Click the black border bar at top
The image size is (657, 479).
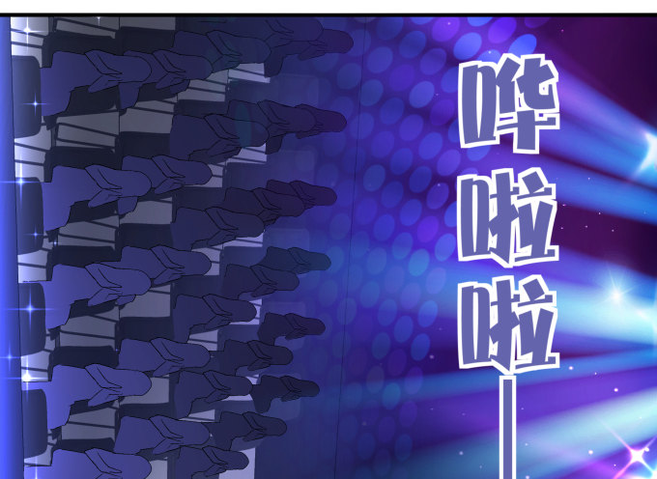coord(328,7)
